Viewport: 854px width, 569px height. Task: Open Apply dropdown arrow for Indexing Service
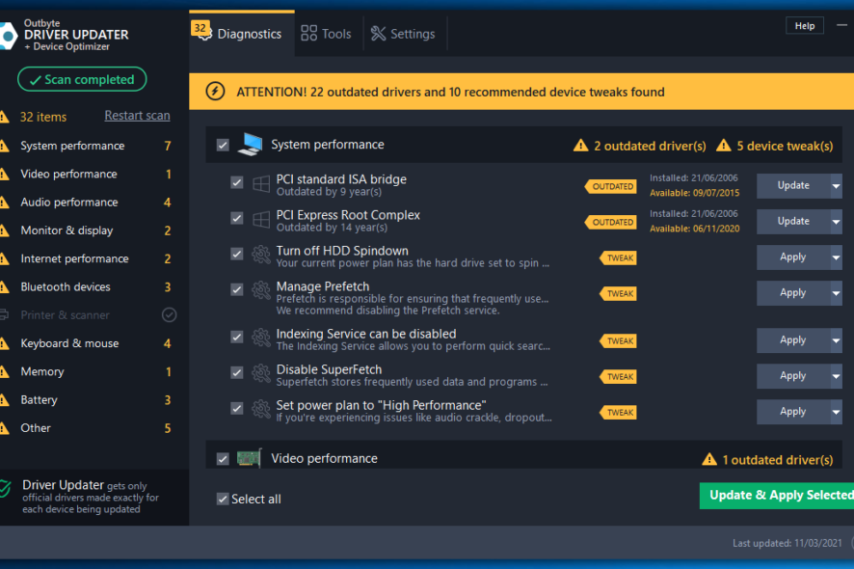pos(836,340)
